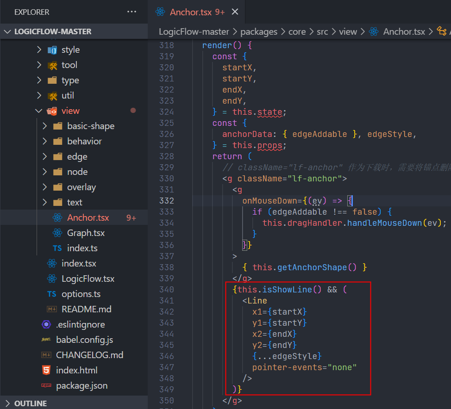
Task: Click line number 332 in the gutter
Action: tap(167, 201)
